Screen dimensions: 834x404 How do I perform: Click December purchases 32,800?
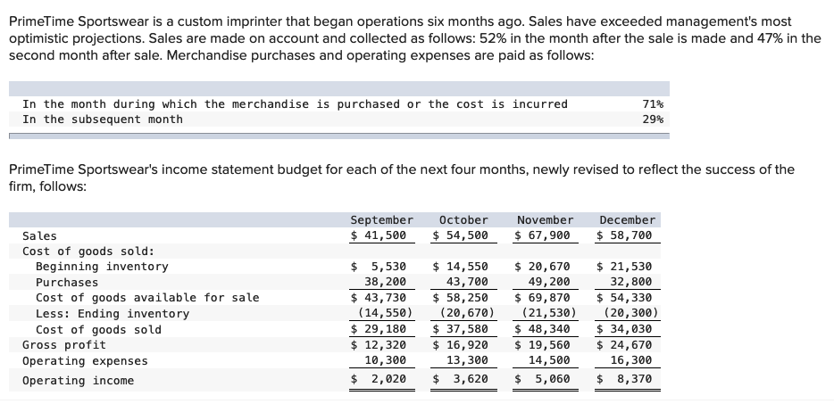pos(630,282)
